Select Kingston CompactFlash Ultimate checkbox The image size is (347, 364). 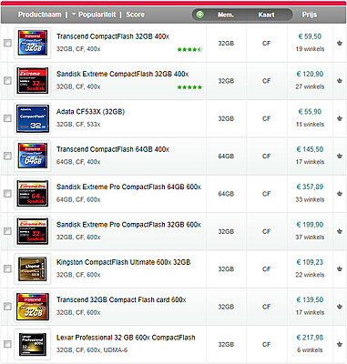coord(7,268)
